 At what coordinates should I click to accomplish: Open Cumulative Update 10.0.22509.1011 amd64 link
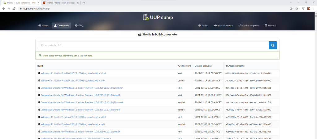pyautogui.click(x=80, y=132)
